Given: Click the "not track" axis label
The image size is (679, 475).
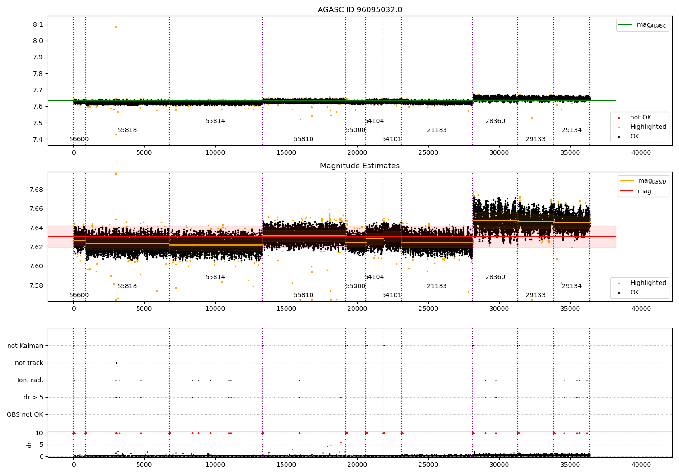Looking at the screenshot, I should 29,363.
